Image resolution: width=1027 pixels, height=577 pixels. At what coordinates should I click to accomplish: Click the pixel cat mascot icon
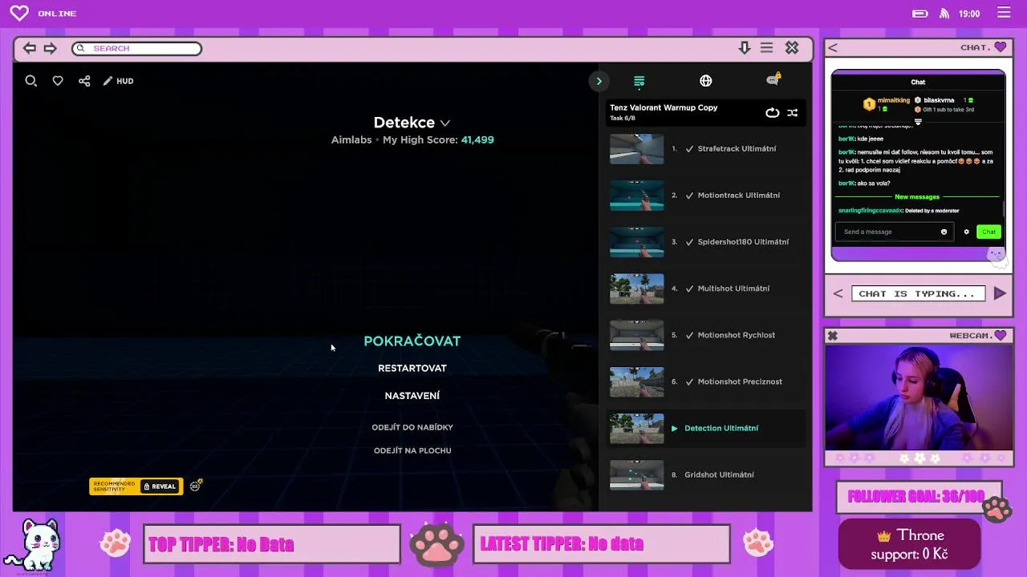[32, 544]
